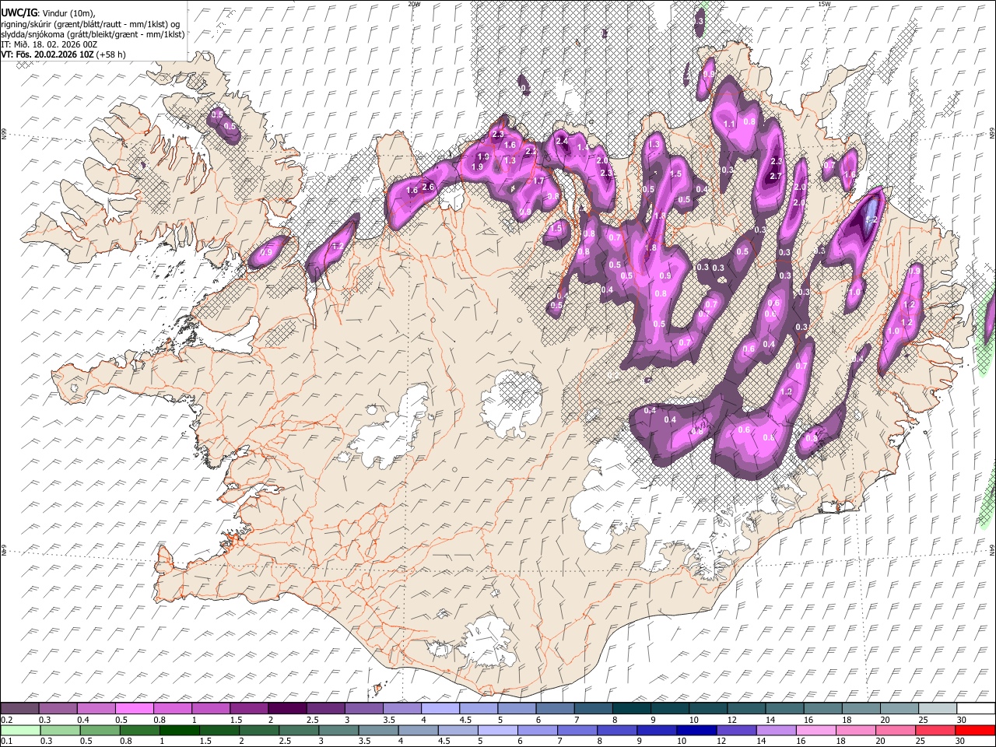996x747 pixels.
Task: Click the 1.4 precipitation value on the map
Action: [581, 148]
